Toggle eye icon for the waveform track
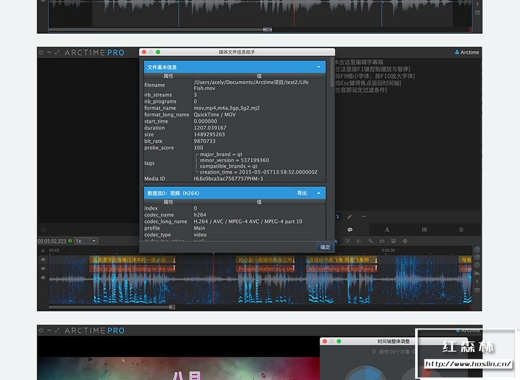This screenshot has width=520, height=380. (43, 277)
